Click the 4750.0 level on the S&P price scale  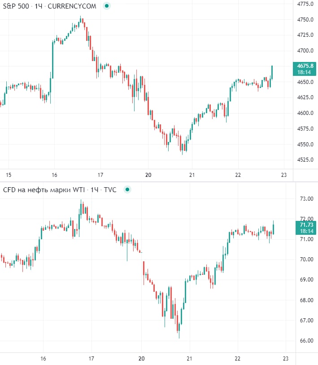[x=305, y=20]
